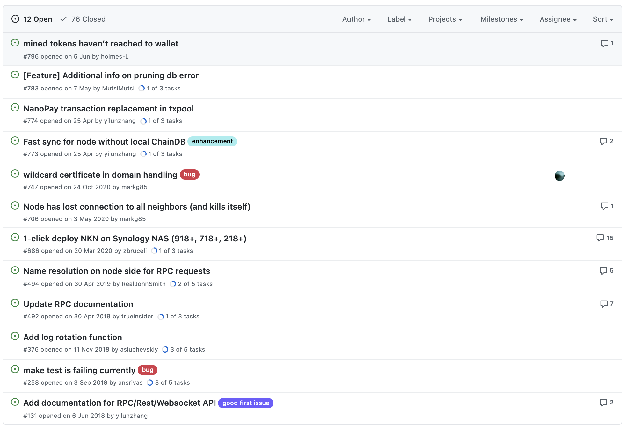Screen dimensions: 626x428
Task: Show the 12 Open issues
Action: click(32, 19)
